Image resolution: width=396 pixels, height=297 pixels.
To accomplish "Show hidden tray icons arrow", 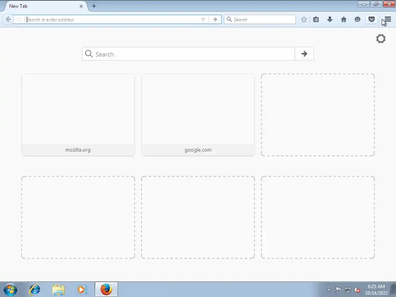I will 329,290.
